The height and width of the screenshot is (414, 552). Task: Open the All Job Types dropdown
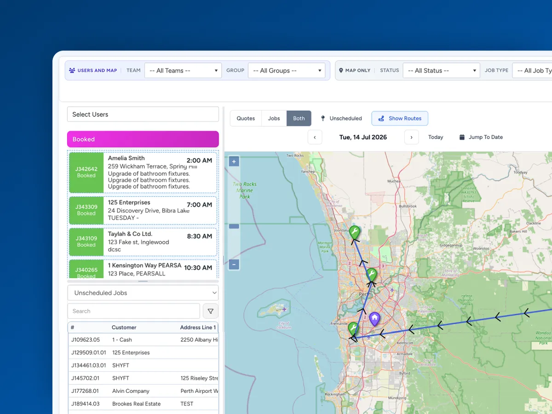tap(532, 70)
